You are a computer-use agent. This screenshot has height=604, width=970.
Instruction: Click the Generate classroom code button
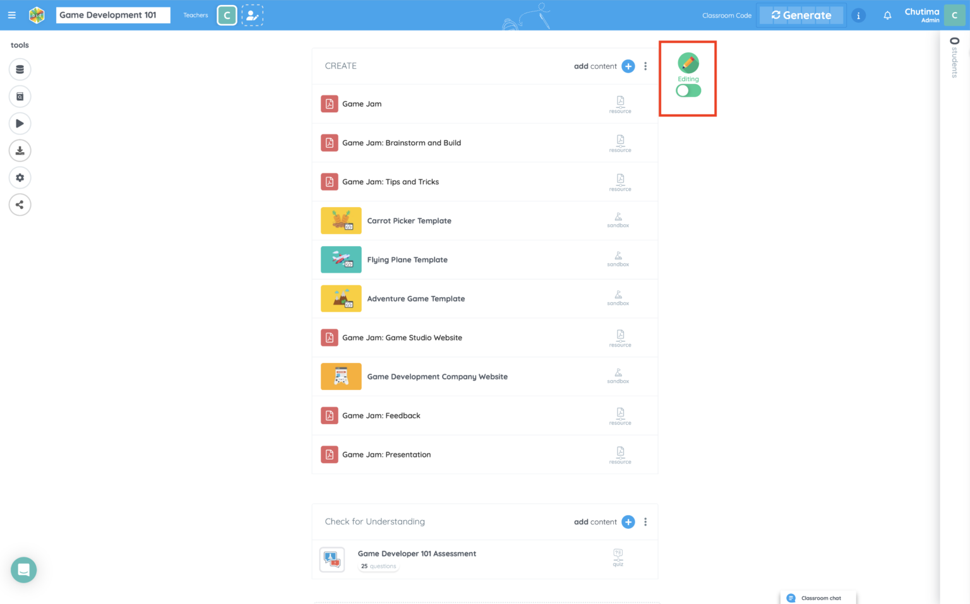tap(801, 15)
